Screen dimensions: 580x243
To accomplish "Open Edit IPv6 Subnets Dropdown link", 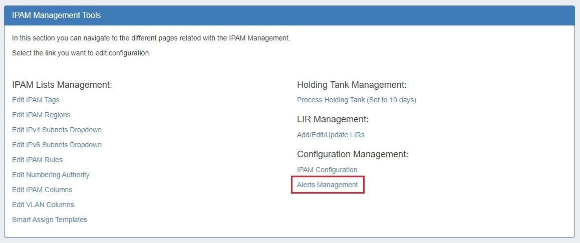I will point(57,145).
